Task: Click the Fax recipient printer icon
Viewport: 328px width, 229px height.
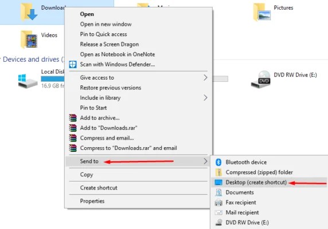Action: point(218,202)
